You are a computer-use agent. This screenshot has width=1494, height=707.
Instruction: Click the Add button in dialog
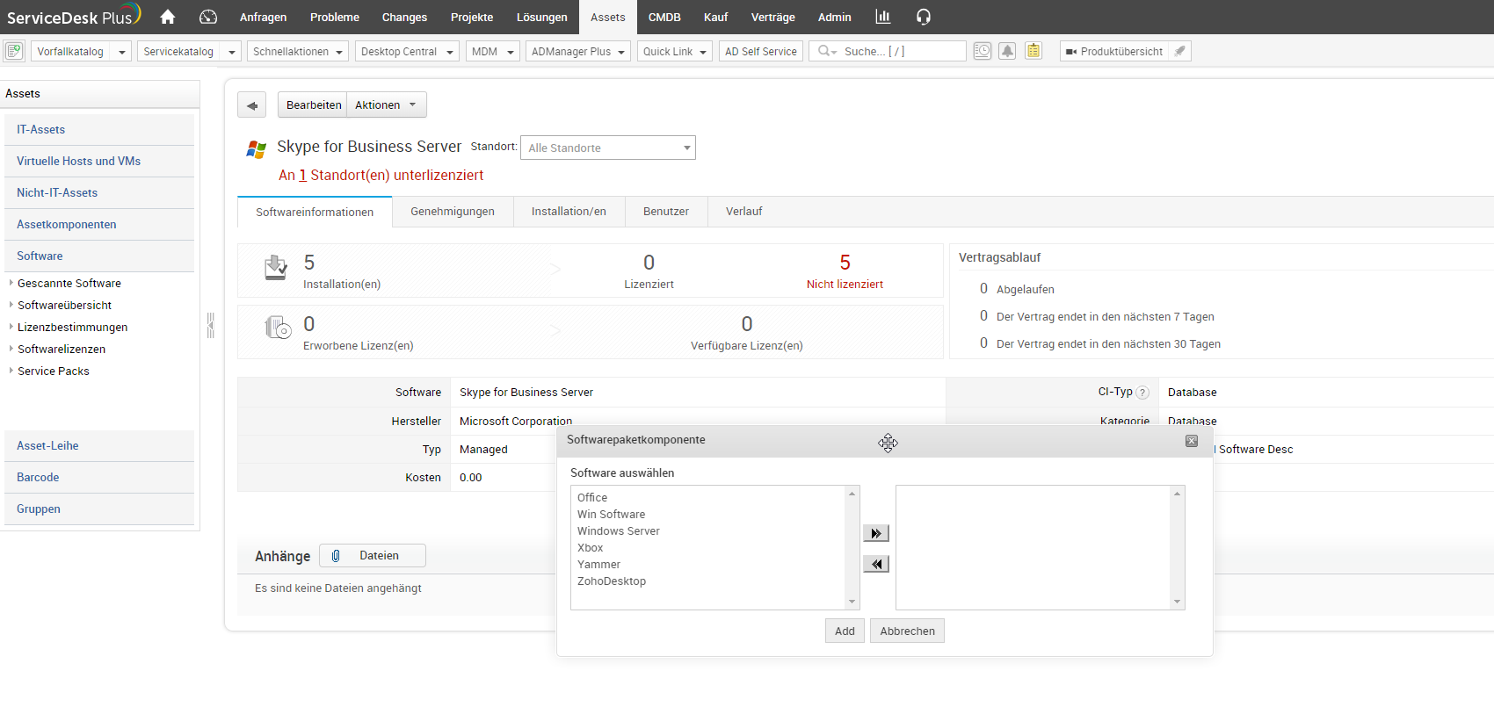[845, 631]
